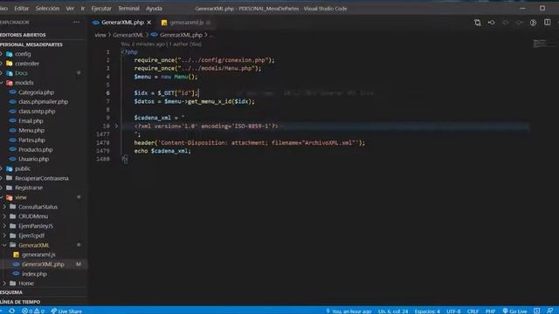The height and width of the screenshot is (314, 559).
Task: Expand the Home folder
Action: (25, 283)
